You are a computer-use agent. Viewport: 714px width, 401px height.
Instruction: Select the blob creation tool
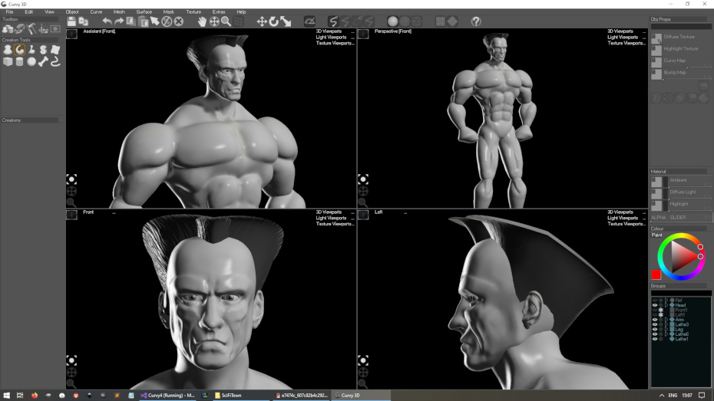[8, 50]
